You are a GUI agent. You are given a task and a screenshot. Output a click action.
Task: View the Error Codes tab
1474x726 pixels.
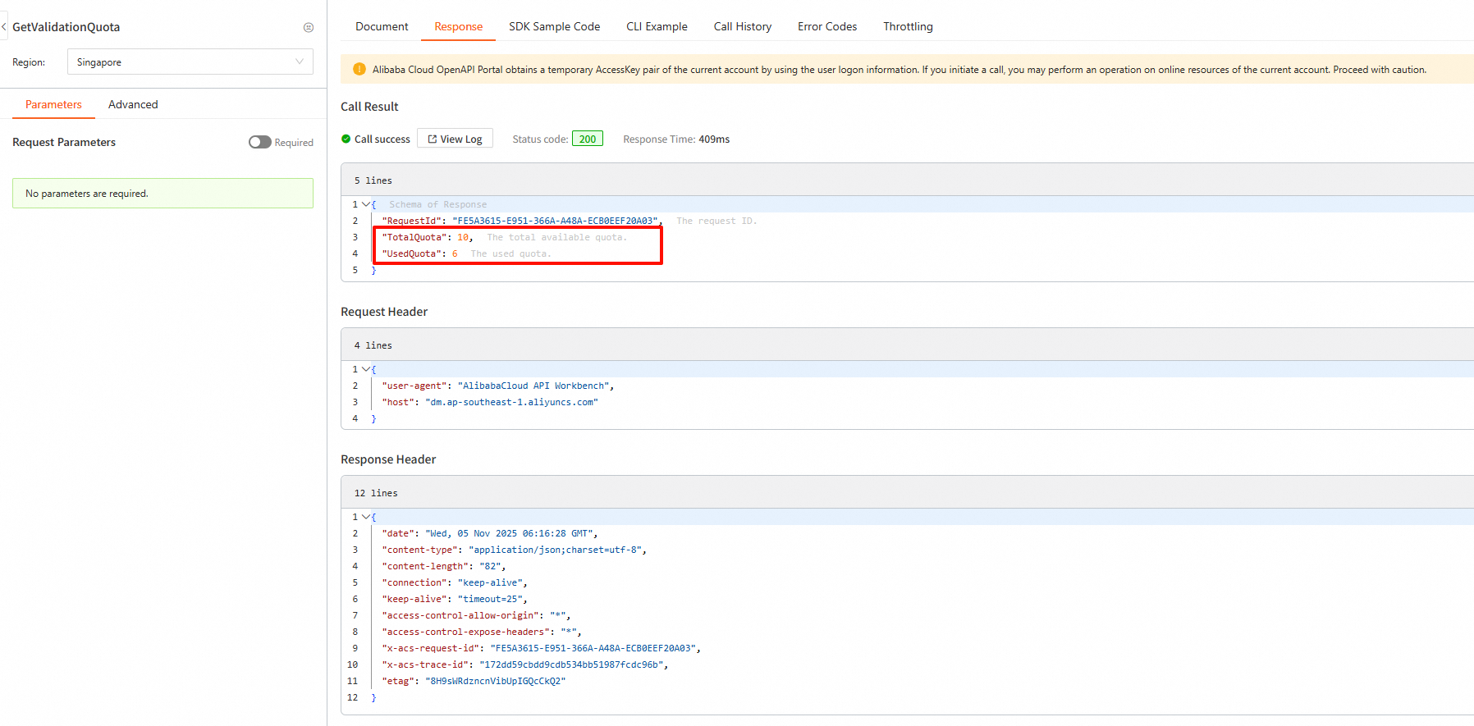[x=827, y=26]
